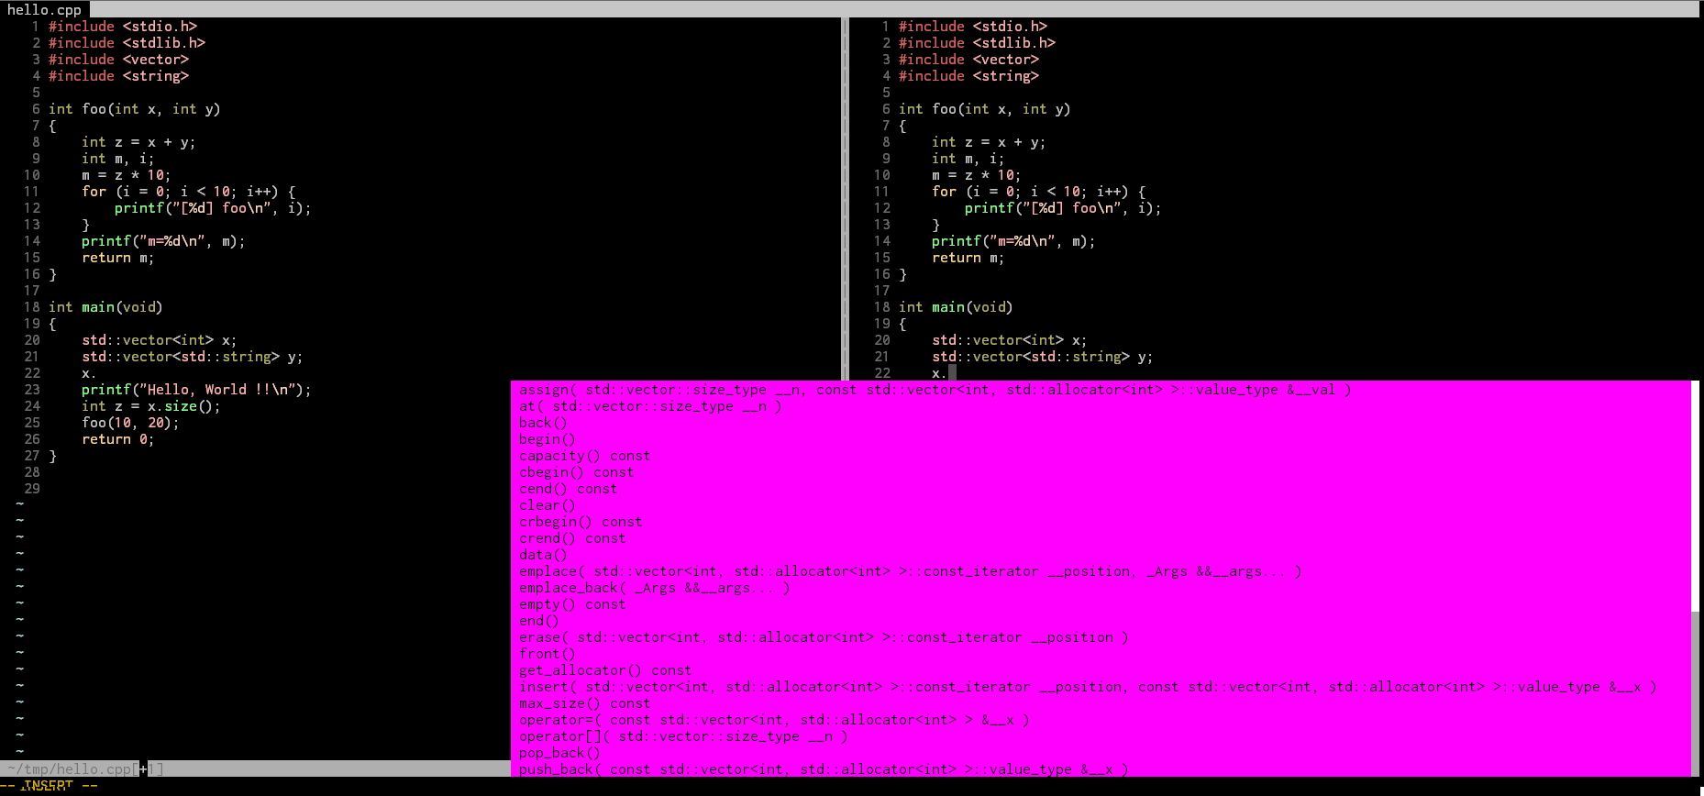
Task: Click the -- INSERT -- mode indicator
Action: click(x=49, y=786)
